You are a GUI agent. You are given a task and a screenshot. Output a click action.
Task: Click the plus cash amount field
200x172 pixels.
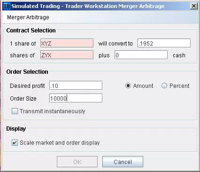[141, 55]
